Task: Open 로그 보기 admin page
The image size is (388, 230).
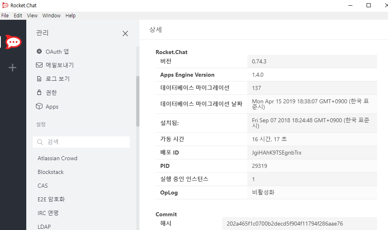Action: (58, 79)
